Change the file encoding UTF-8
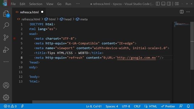Screen dimensions: 194x109 coord(126,106)
